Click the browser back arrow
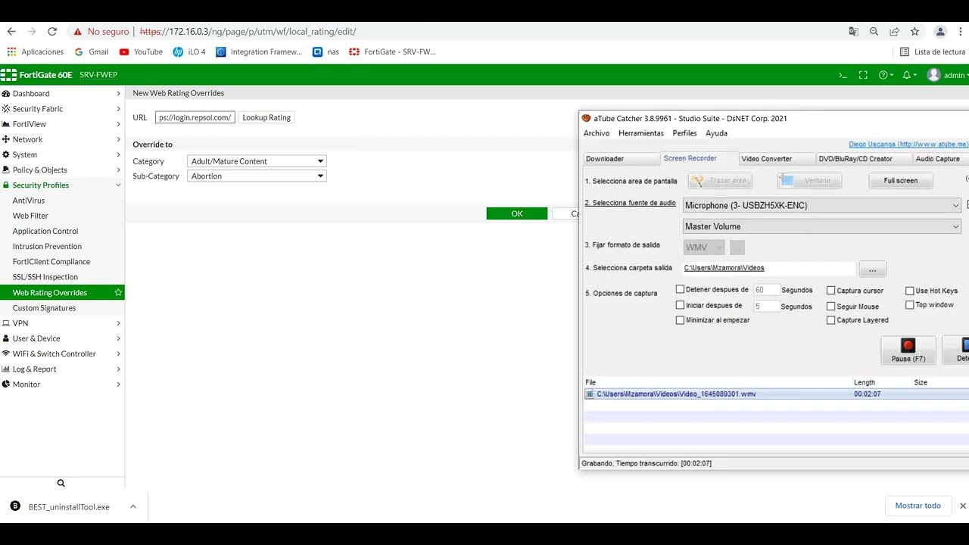The image size is (969, 545). pos(11,32)
